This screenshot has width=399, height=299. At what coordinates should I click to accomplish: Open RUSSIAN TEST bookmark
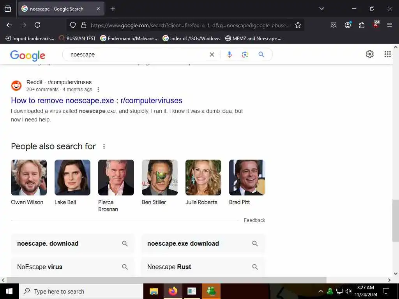coord(77,39)
